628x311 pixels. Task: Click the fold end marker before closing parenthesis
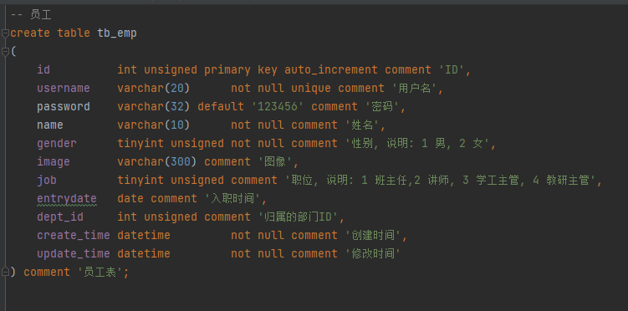point(5,273)
